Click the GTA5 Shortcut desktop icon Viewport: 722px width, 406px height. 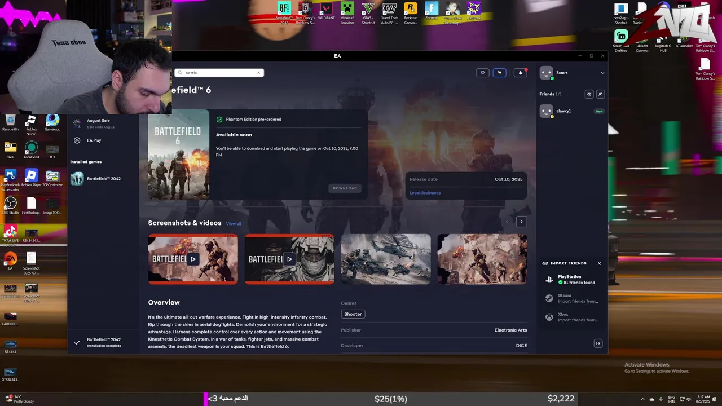point(368,12)
